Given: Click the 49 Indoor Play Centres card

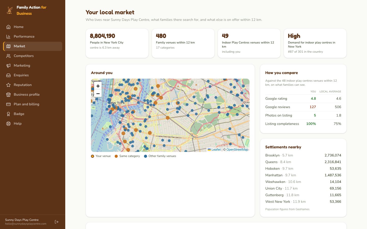Looking at the screenshot, I should [249, 43].
